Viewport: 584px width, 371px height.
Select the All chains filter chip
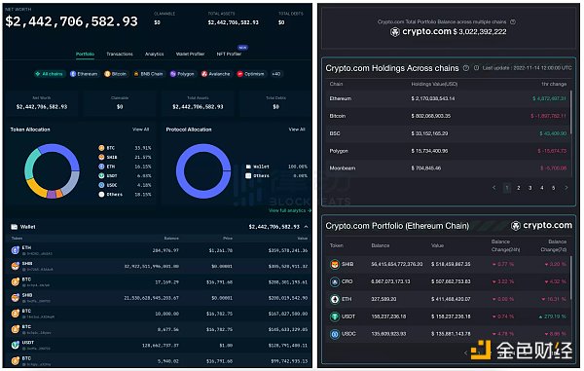50,74
